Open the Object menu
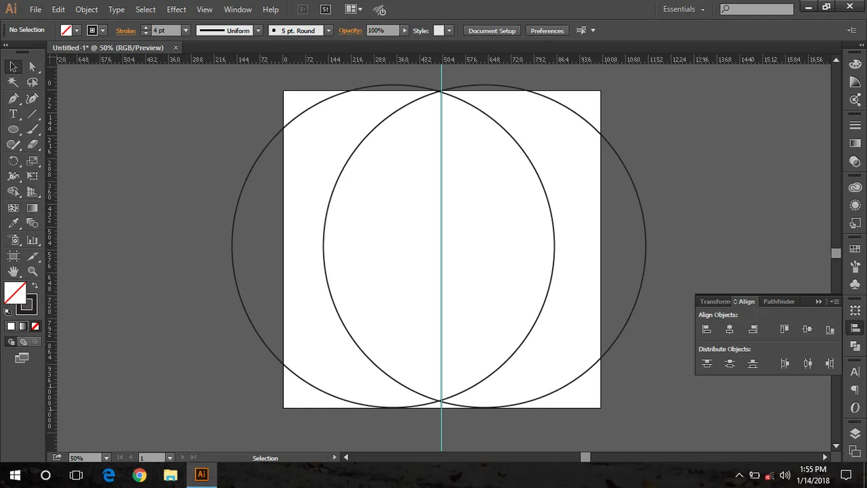The image size is (867, 488). 87,9
